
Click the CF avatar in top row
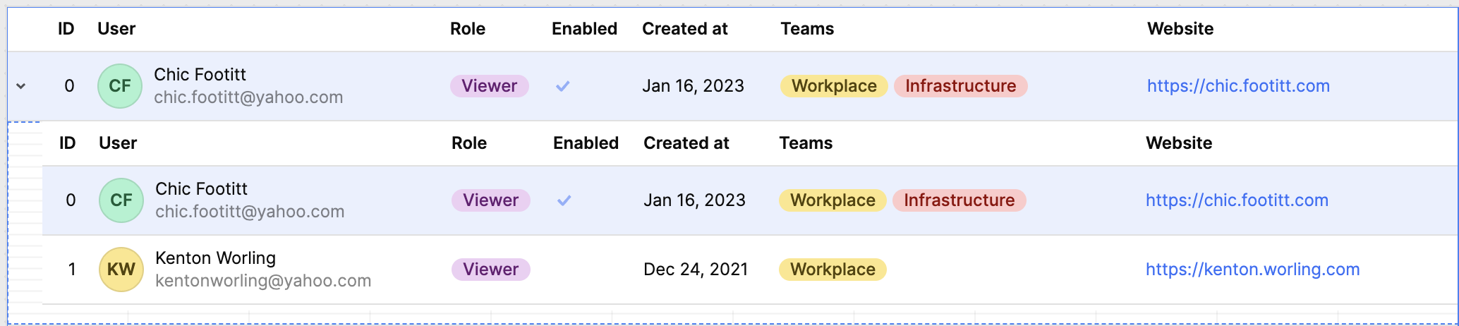click(x=120, y=86)
